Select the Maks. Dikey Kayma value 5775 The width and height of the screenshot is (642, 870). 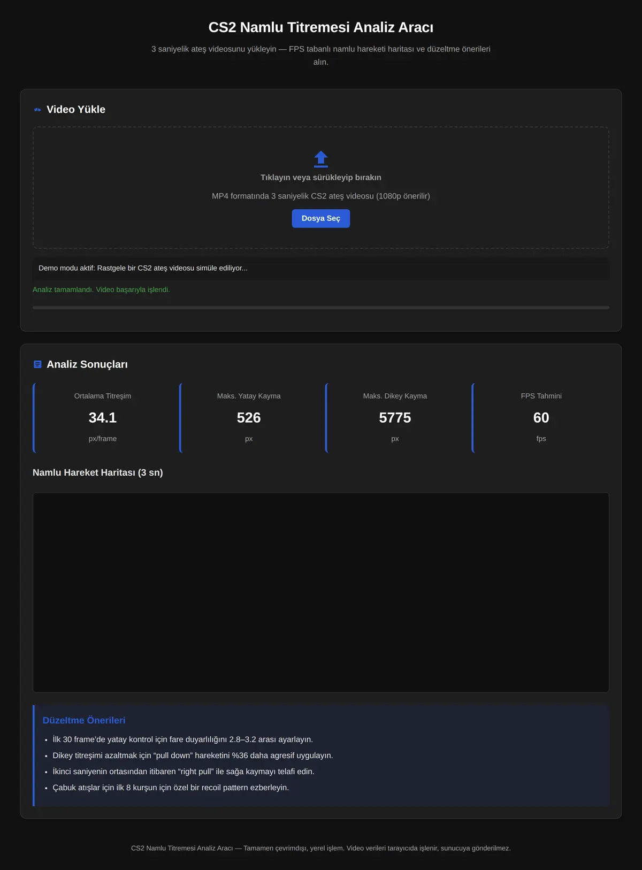(x=395, y=417)
